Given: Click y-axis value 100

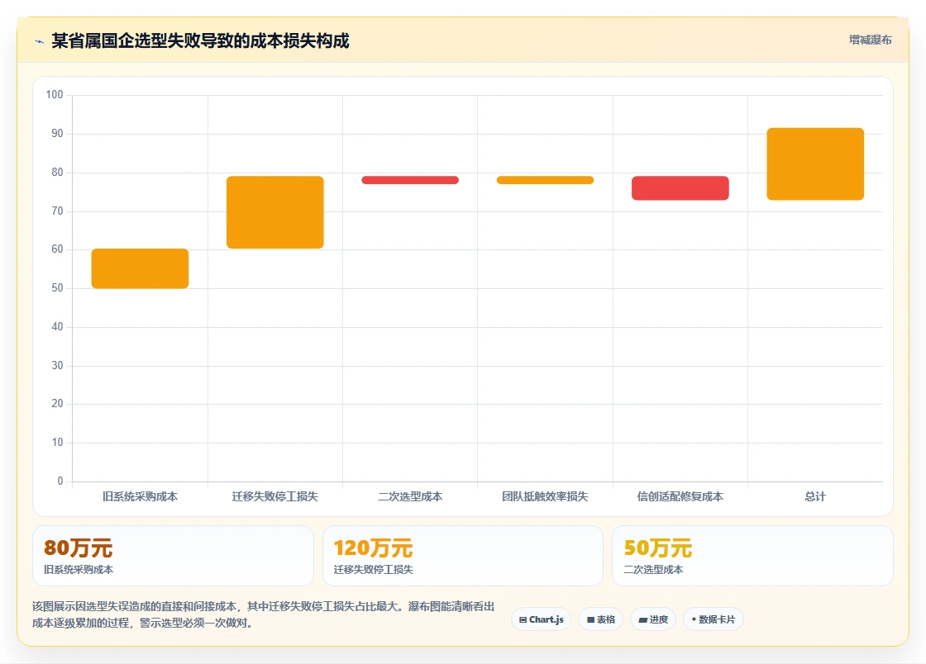Looking at the screenshot, I should 55,94.
